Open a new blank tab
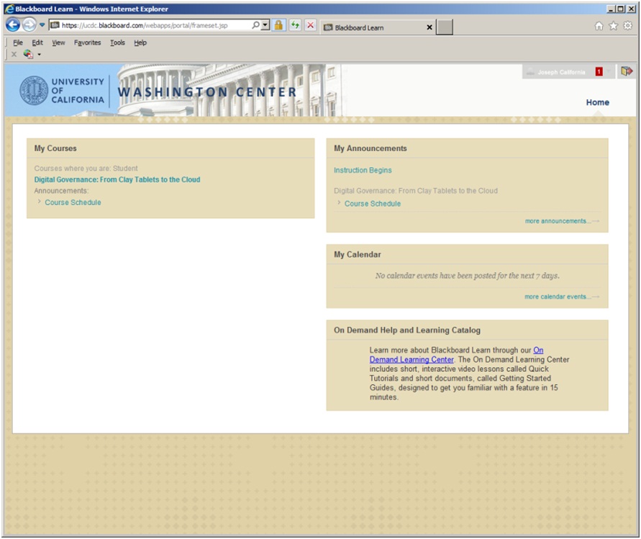Image resolution: width=641 pixels, height=539 pixels. pos(445,27)
